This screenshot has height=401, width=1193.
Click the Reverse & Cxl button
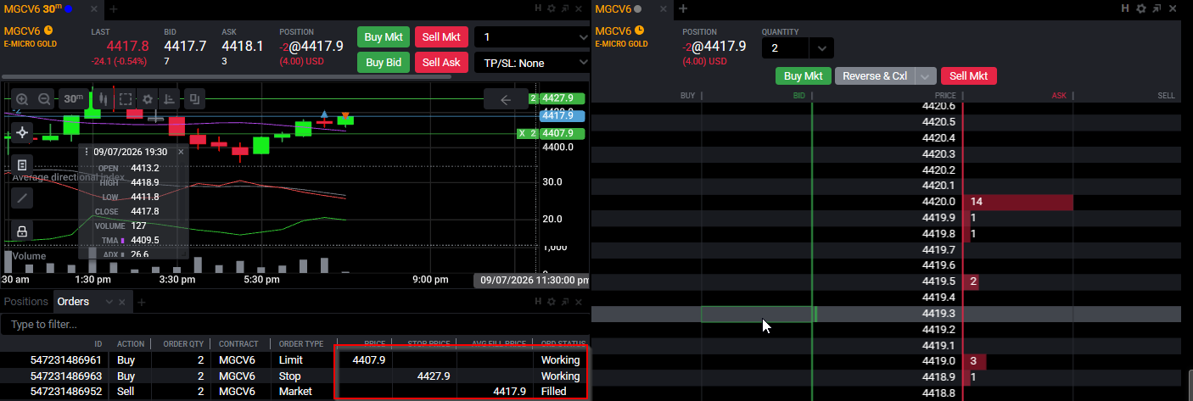(x=875, y=75)
